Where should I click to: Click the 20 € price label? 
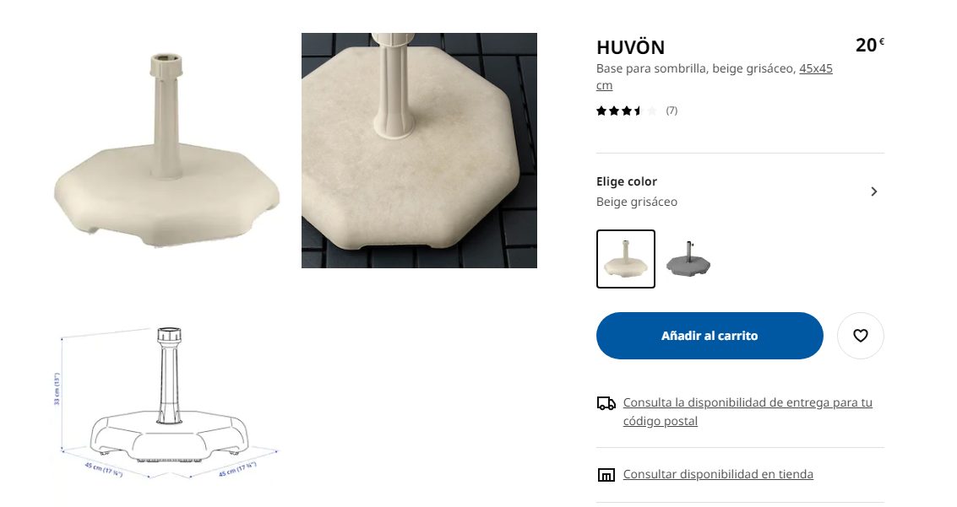click(x=870, y=45)
